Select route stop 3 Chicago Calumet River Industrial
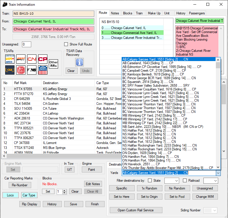Image resolution: width=228 pixels, height=218 pixels. pyautogui.click(x=132, y=38)
